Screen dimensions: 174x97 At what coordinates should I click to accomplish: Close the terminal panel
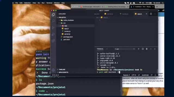point(155,49)
